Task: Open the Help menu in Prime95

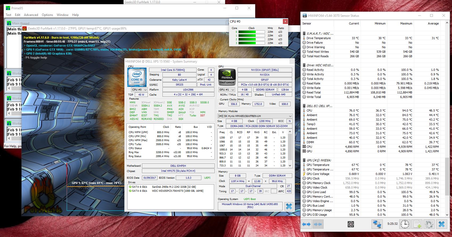Action: point(75,15)
